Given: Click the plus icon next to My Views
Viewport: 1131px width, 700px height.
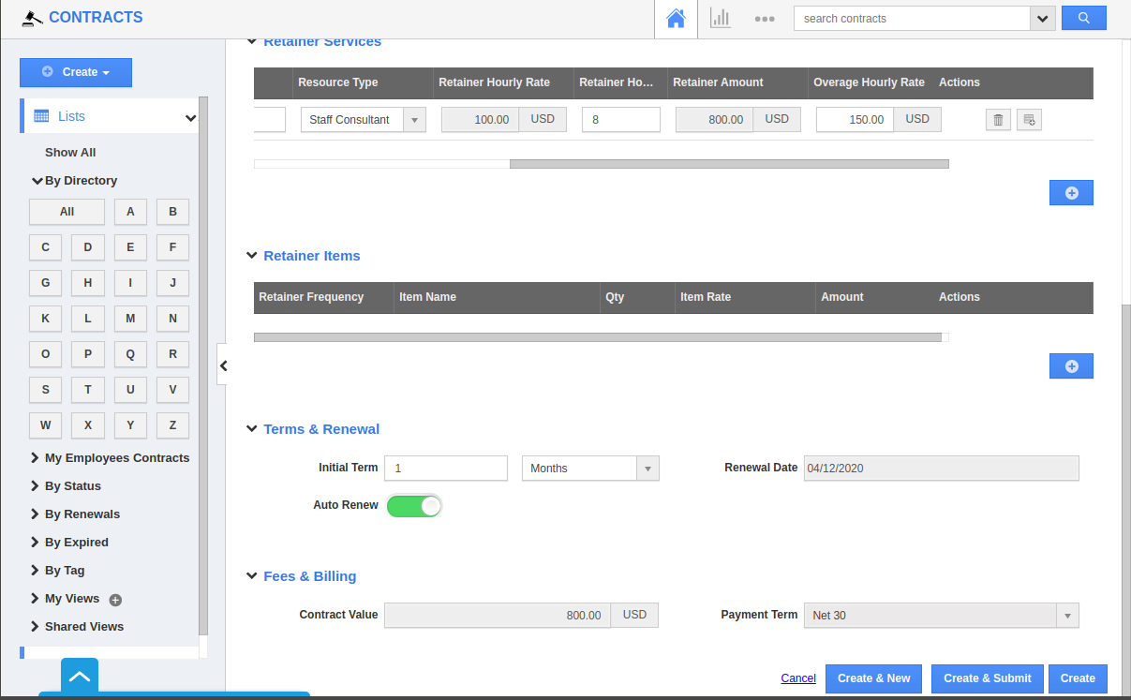Looking at the screenshot, I should pyautogui.click(x=115, y=600).
